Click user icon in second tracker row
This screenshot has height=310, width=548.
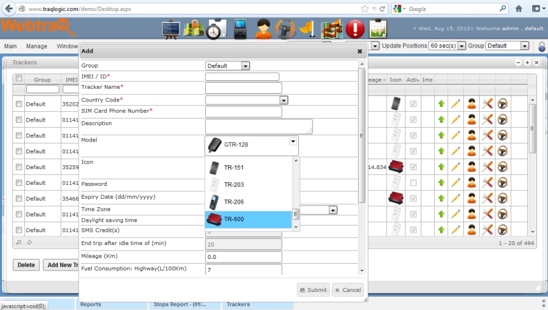471,120
